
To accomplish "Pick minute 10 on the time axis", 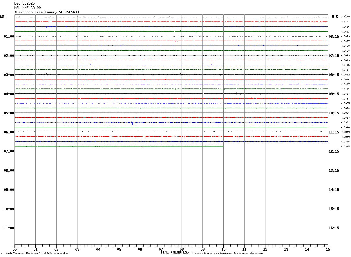I will (x=223, y=249).
